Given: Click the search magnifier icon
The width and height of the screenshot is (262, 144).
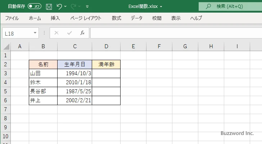Looking at the screenshot, I should (x=208, y=6).
